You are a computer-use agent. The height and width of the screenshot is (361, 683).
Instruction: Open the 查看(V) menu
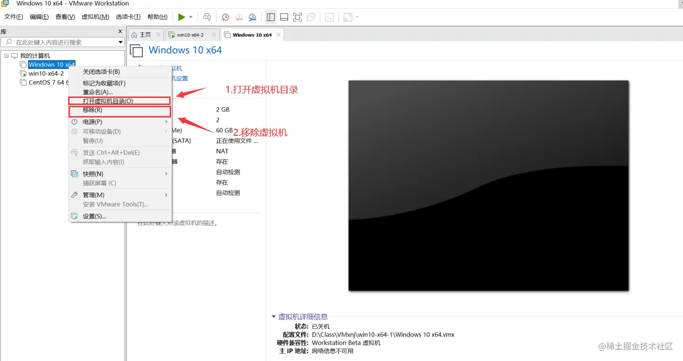(65, 17)
